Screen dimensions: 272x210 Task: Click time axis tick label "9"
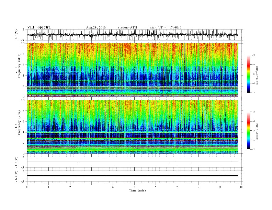[220, 187]
